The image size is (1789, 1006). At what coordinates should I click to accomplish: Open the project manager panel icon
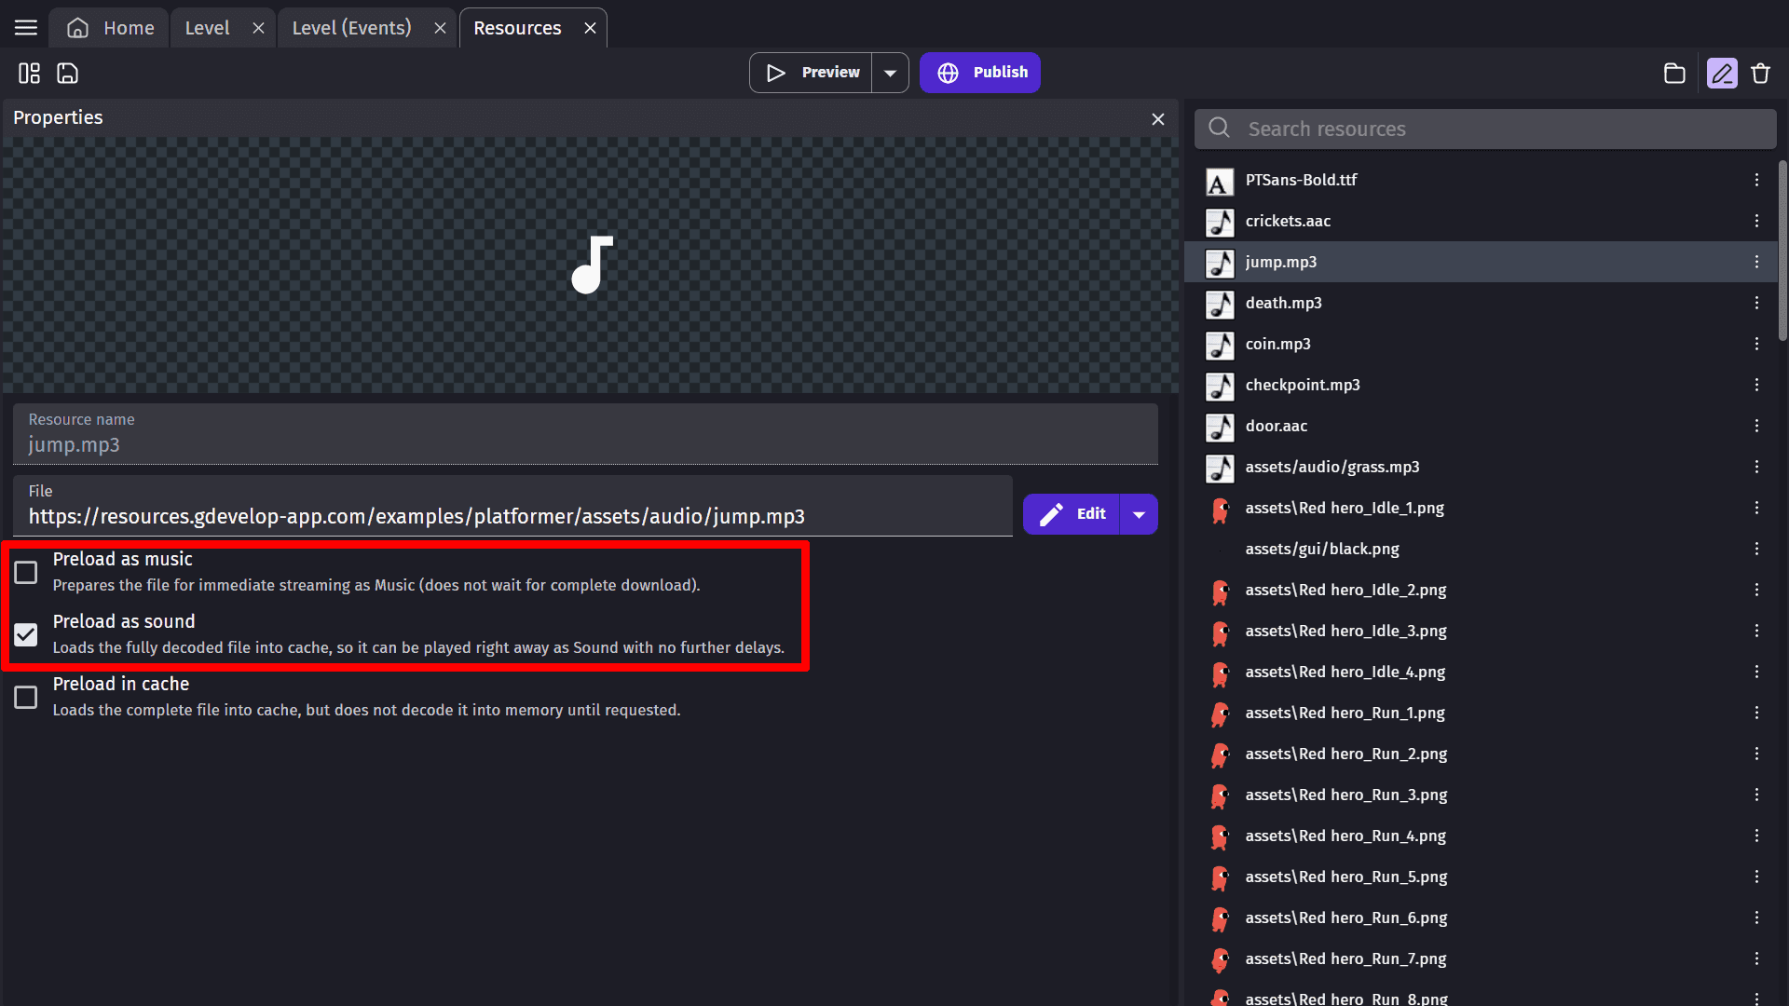pos(30,74)
